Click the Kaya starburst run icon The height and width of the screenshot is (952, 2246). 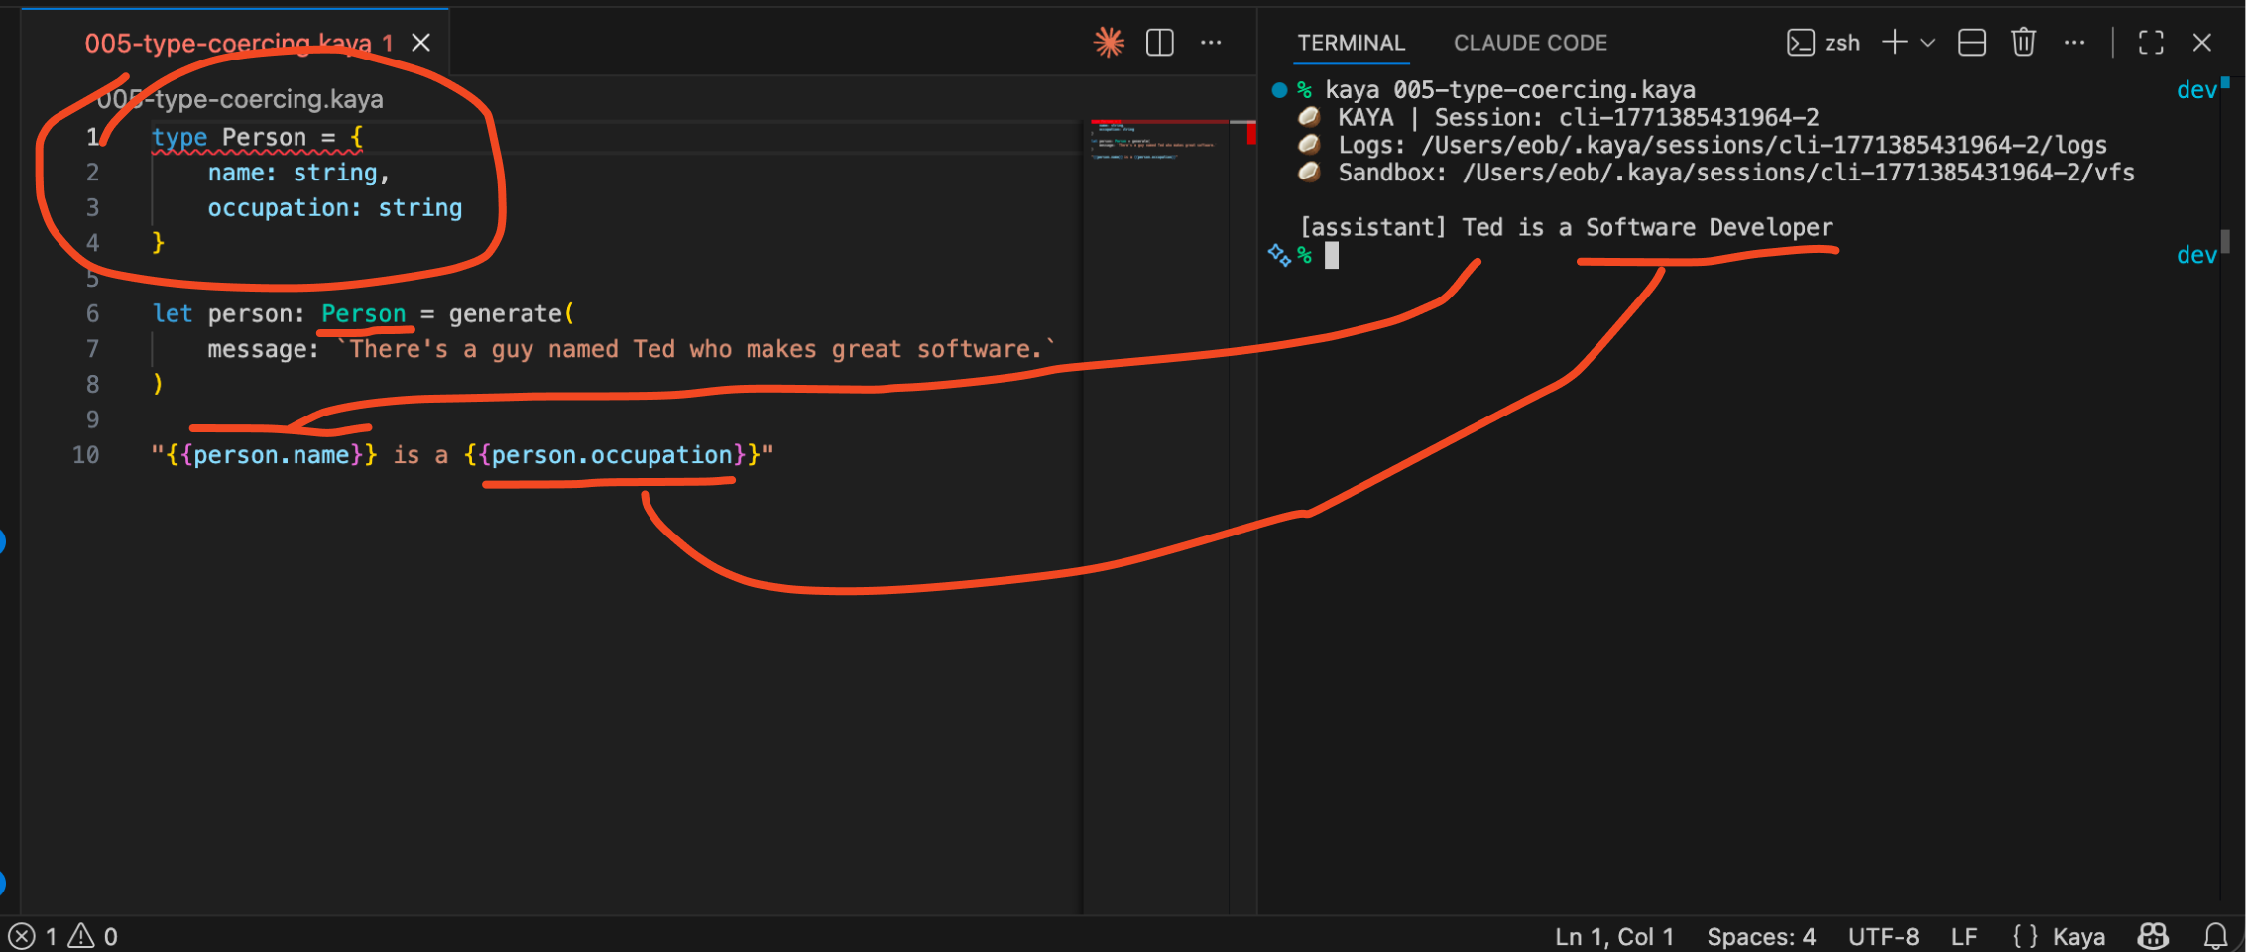pos(1109,42)
